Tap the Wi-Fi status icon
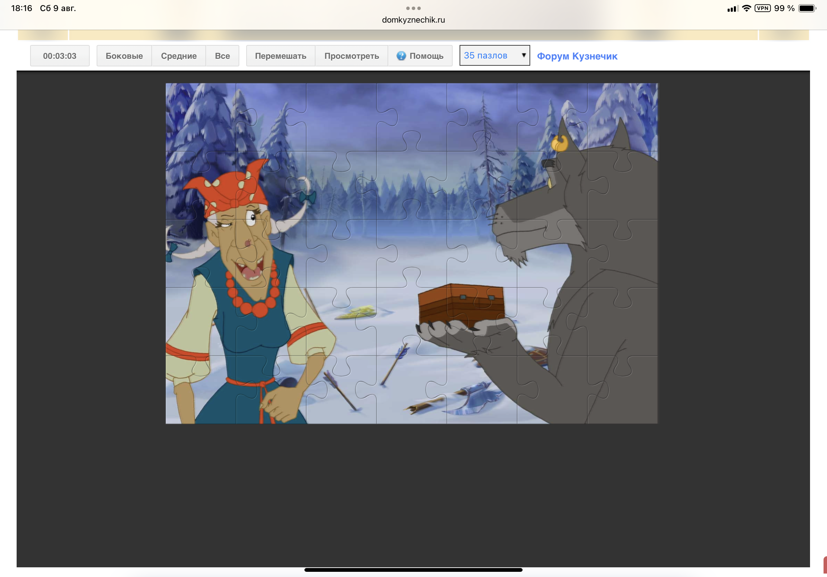This screenshot has width=827, height=577. [747, 8]
